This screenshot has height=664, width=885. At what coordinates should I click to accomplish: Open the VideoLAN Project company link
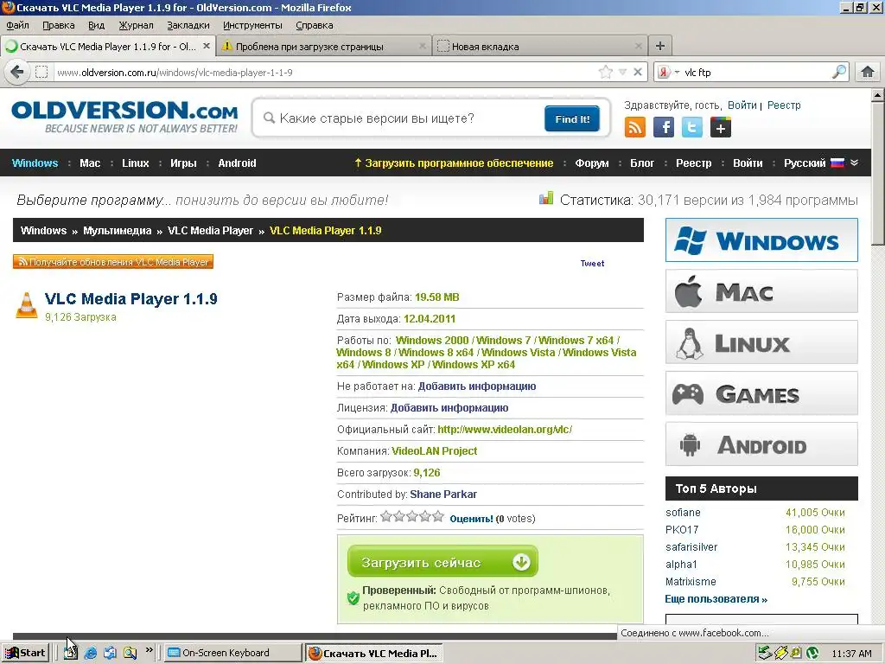point(434,451)
